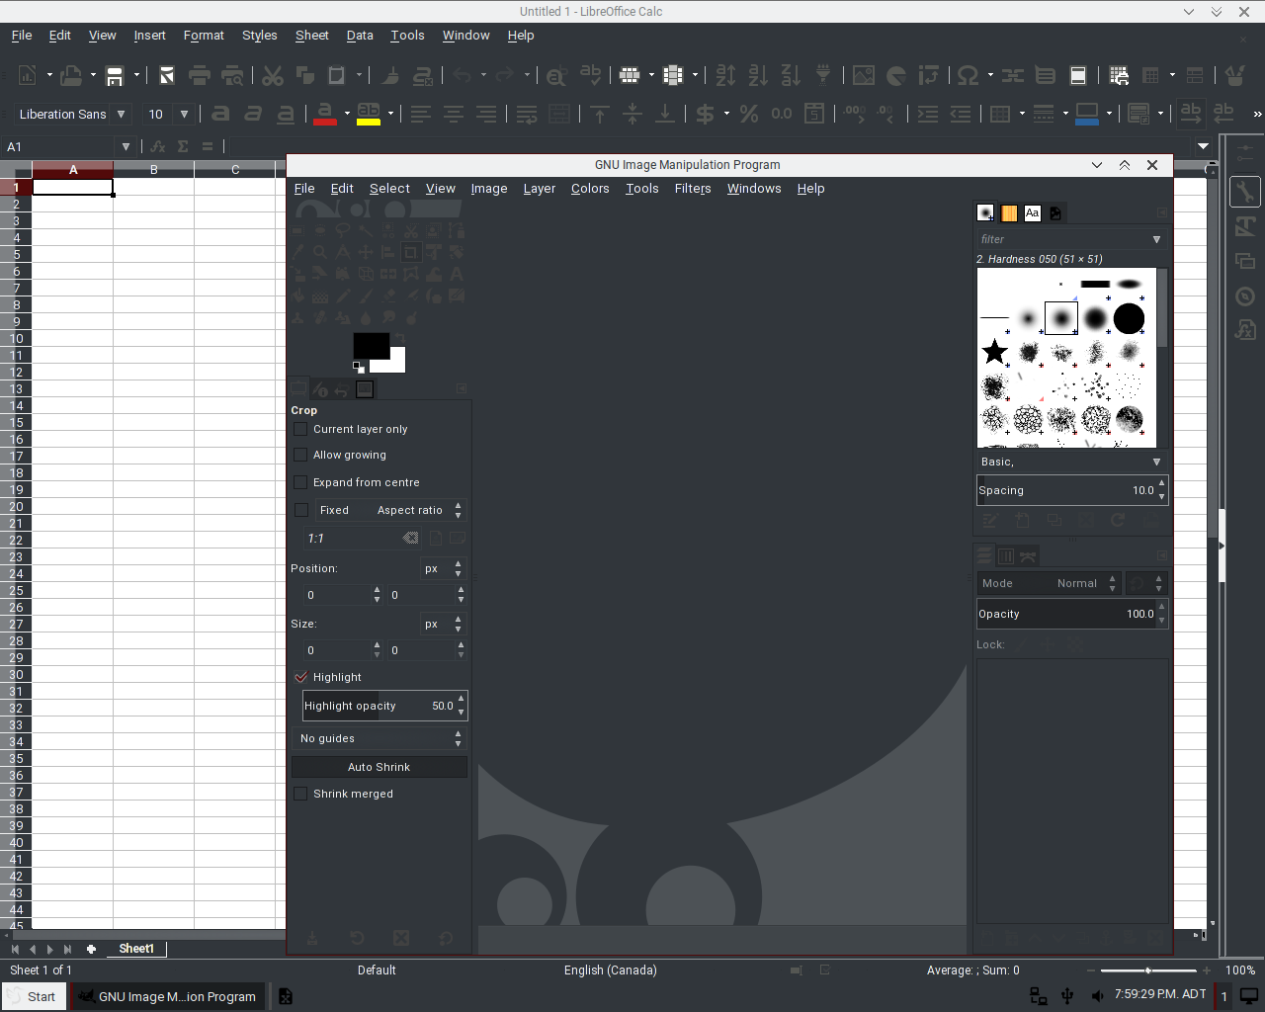Viewport: 1265px width, 1012px height.
Task: Insert an image using Calc toolbar icon
Action: (864, 75)
